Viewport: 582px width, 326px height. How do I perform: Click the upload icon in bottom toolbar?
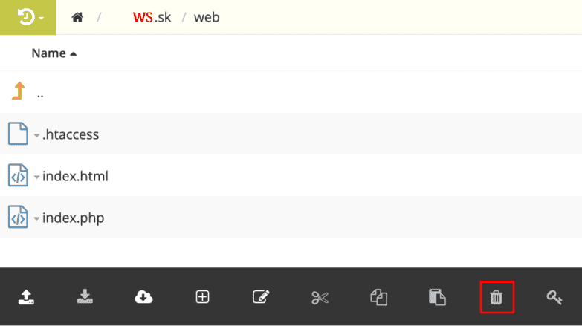click(x=26, y=297)
